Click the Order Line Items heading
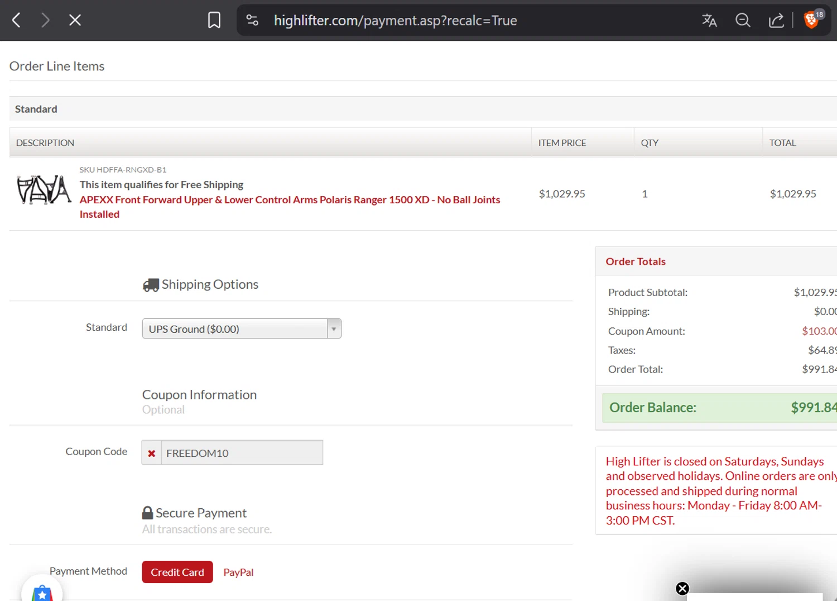The height and width of the screenshot is (601, 837). [57, 66]
